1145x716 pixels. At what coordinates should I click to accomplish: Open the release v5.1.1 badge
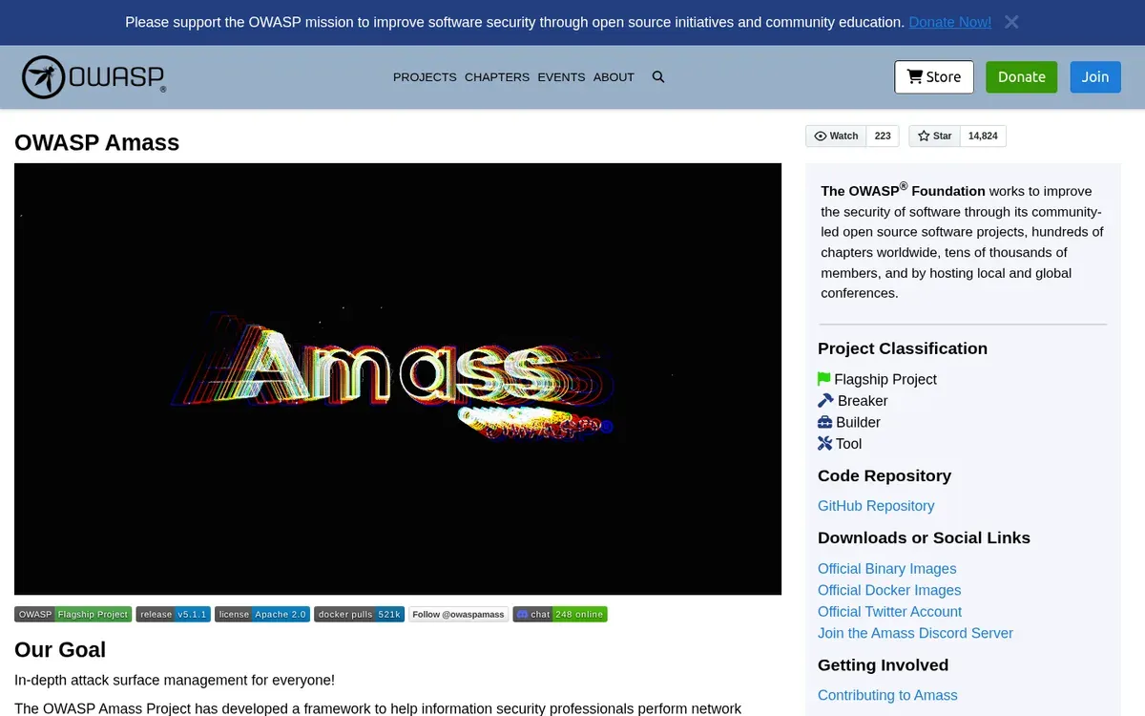click(x=173, y=615)
